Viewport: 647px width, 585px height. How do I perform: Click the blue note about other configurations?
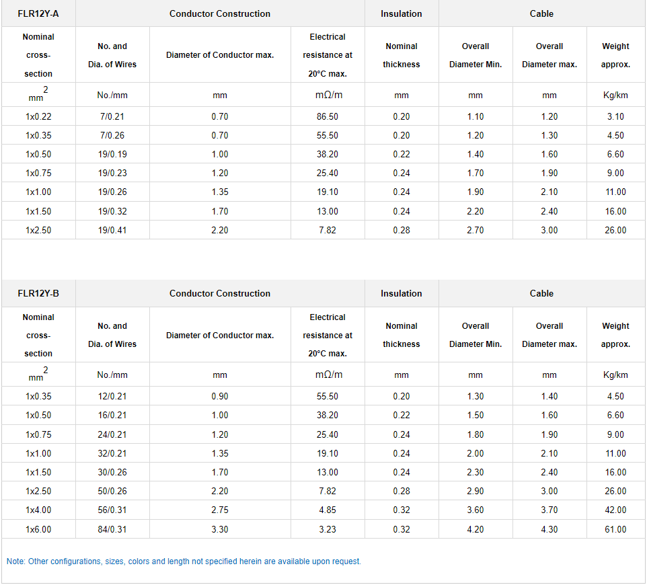coord(184,561)
